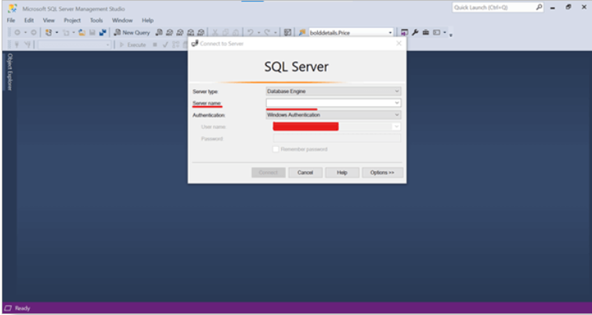Viewport: 592px width, 315px height.
Task: Open the window layout dropdown arrow
Action: coord(445,33)
